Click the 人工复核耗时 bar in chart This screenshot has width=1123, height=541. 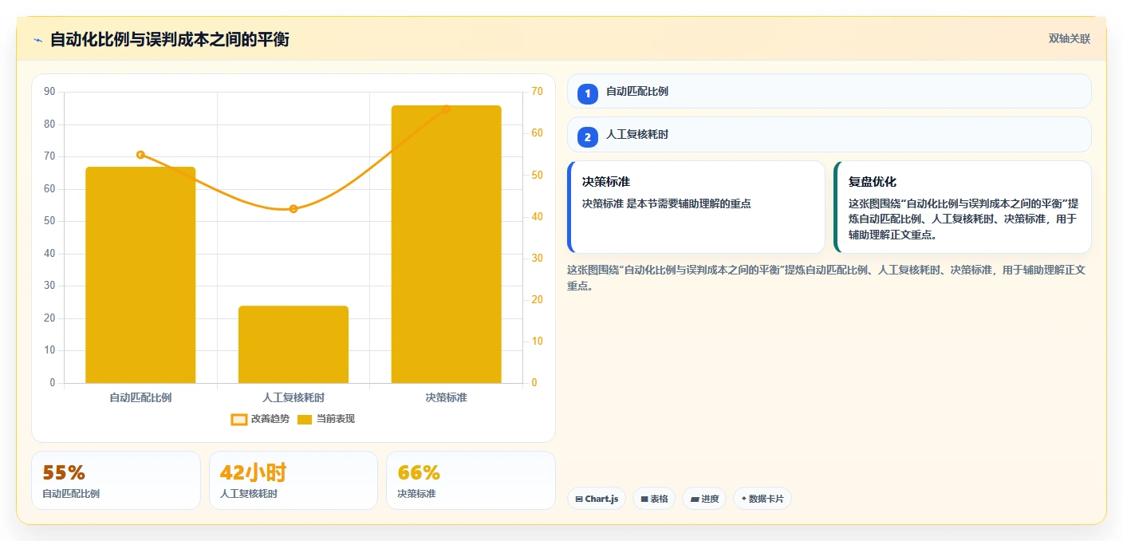[294, 345]
